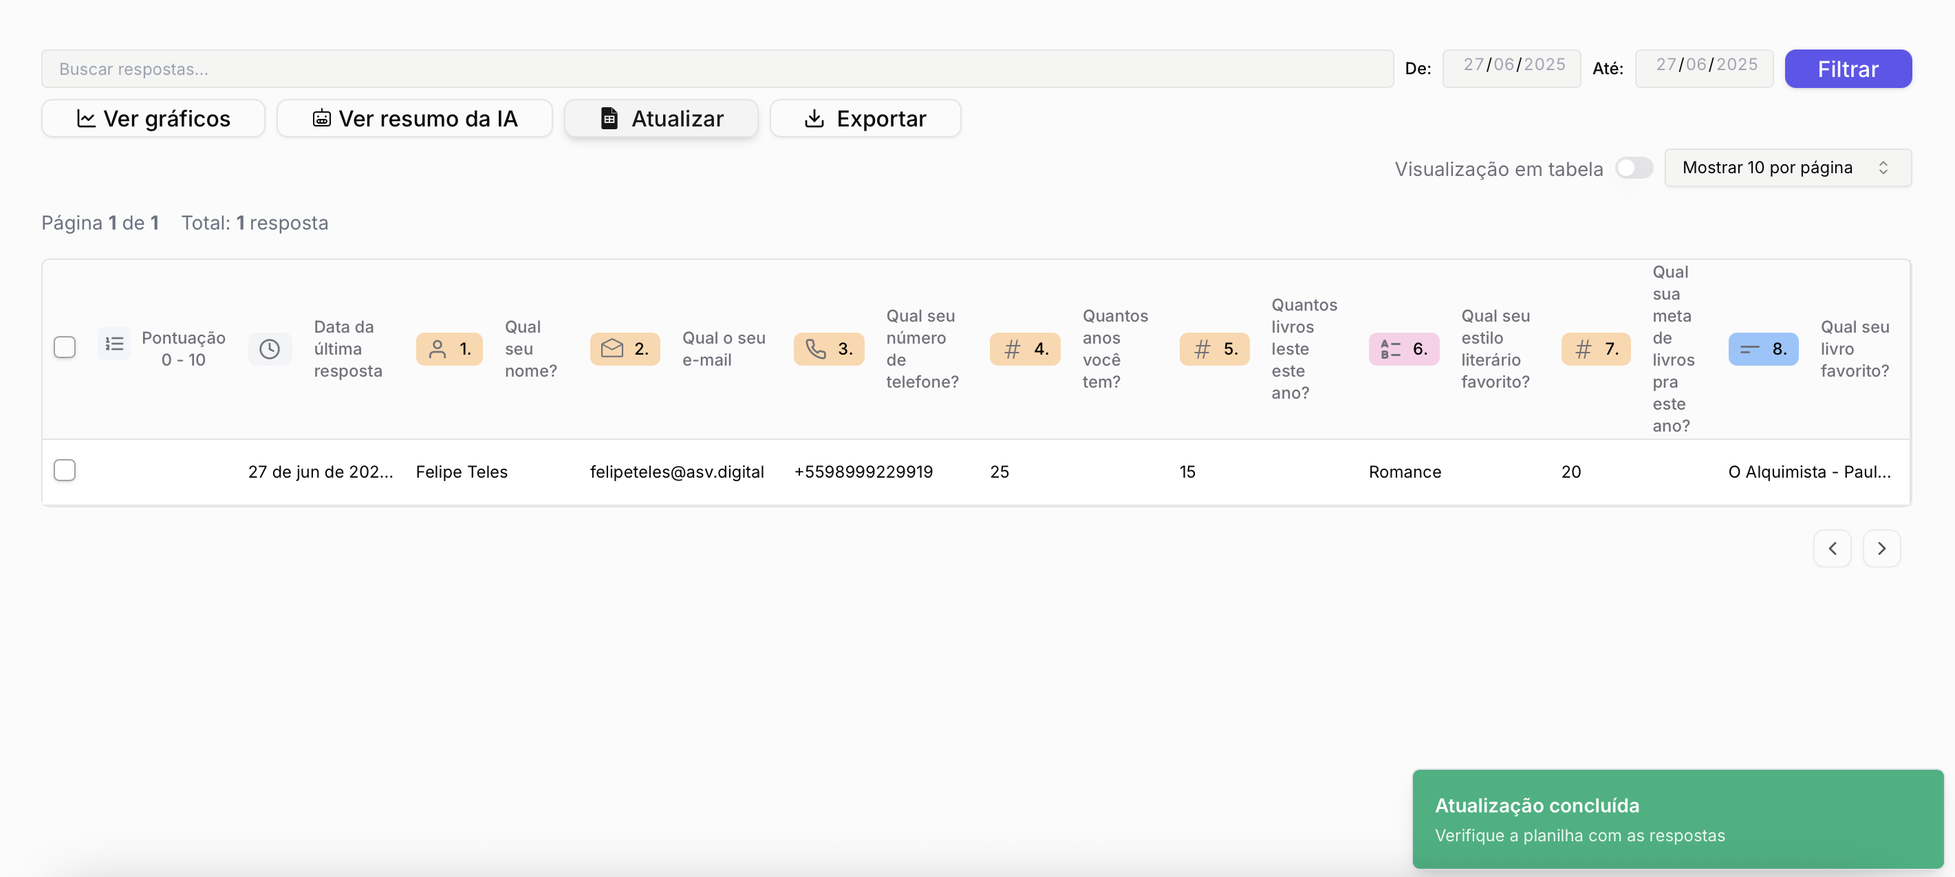
Task: Check the Felipe Teles response row
Action: click(x=65, y=470)
